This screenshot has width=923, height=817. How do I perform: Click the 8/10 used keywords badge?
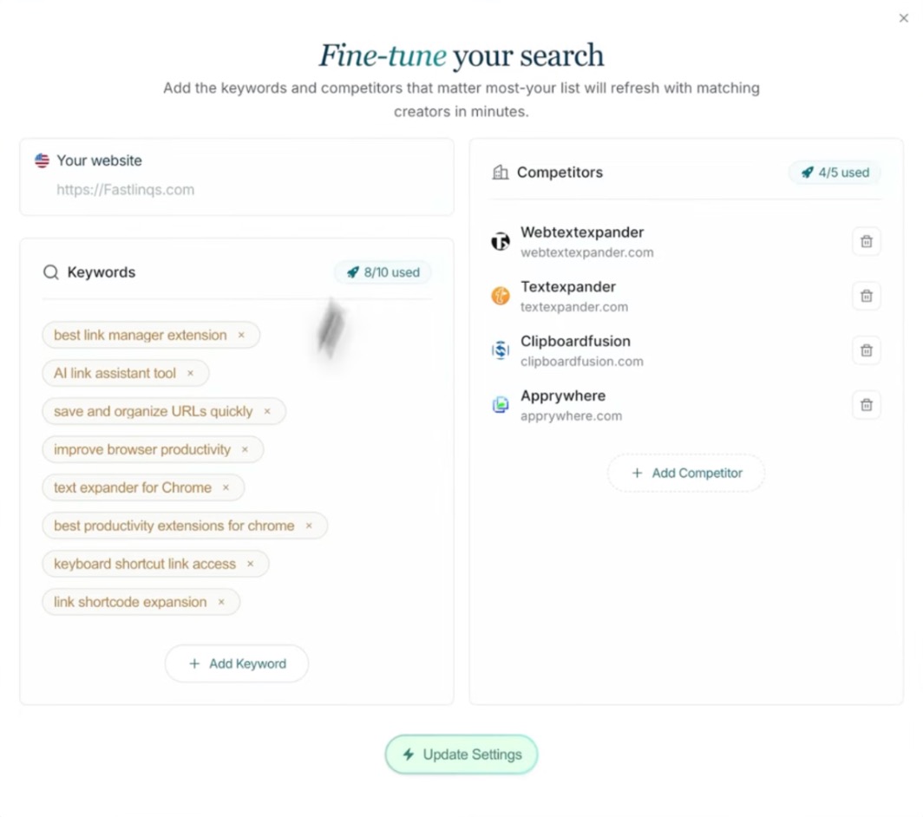pos(383,272)
